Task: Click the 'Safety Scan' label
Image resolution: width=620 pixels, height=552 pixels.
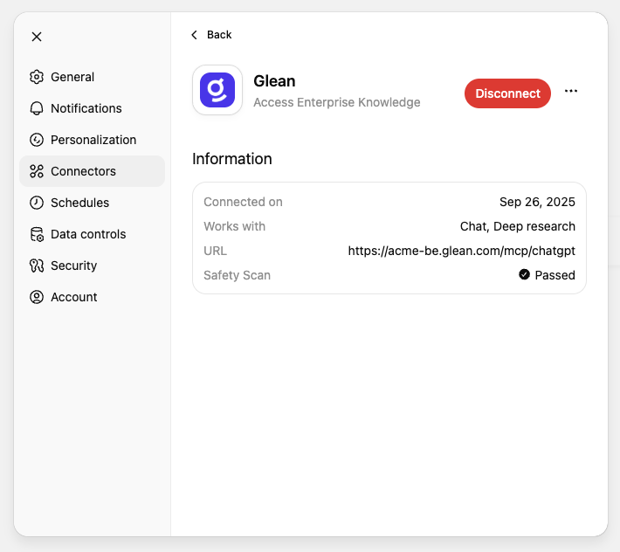Action: [237, 275]
